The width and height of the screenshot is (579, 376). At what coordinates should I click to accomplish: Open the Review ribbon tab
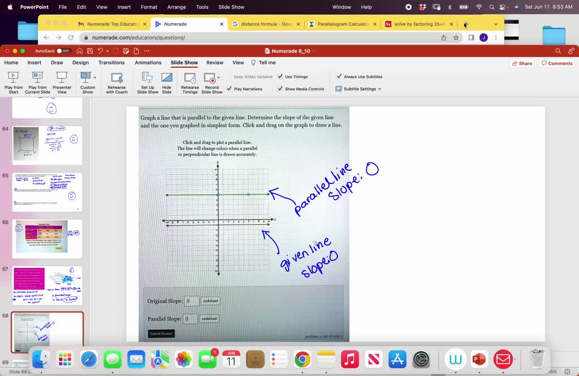tap(215, 63)
